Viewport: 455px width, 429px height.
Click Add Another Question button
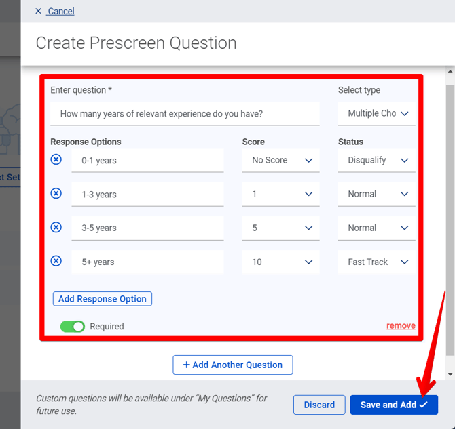pos(233,365)
